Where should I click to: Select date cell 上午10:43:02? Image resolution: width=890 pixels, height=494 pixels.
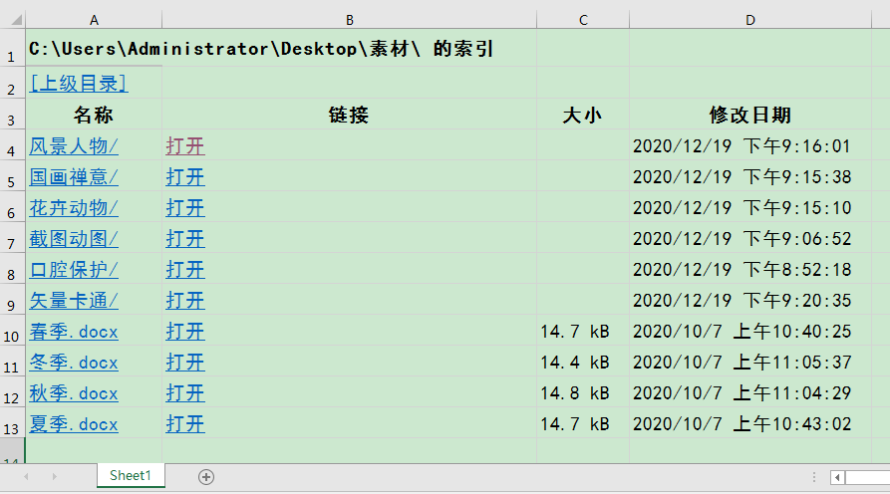(x=750, y=423)
